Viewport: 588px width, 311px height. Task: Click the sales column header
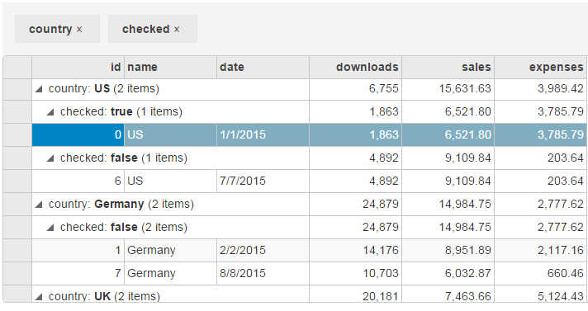(x=448, y=68)
